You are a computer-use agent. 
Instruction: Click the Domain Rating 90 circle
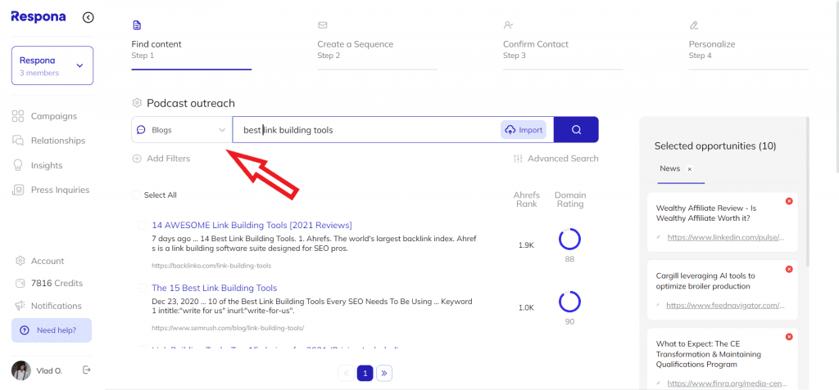570,302
